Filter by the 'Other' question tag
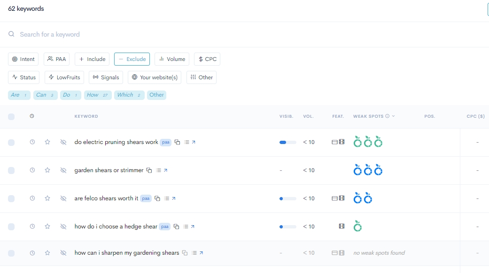 [x=156, y=95]
